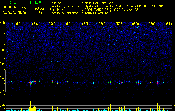Click the 0.8 kHz frequency axis label
The height and width of the screenshot is (111, 175).
[3, 78]
